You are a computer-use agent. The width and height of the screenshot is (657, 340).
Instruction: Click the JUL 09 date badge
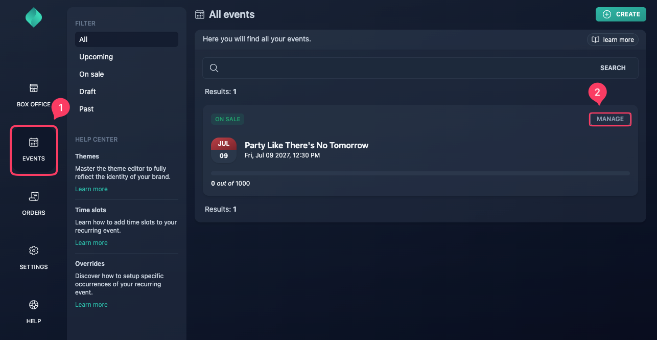click(224, 150)
